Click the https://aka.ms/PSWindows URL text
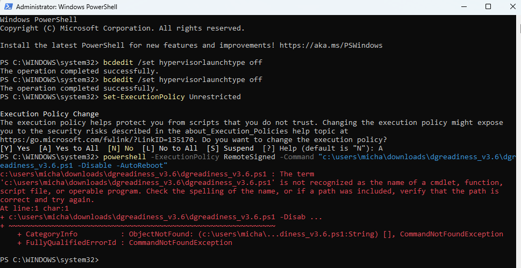The image size is (521, 268). (331, 46)
